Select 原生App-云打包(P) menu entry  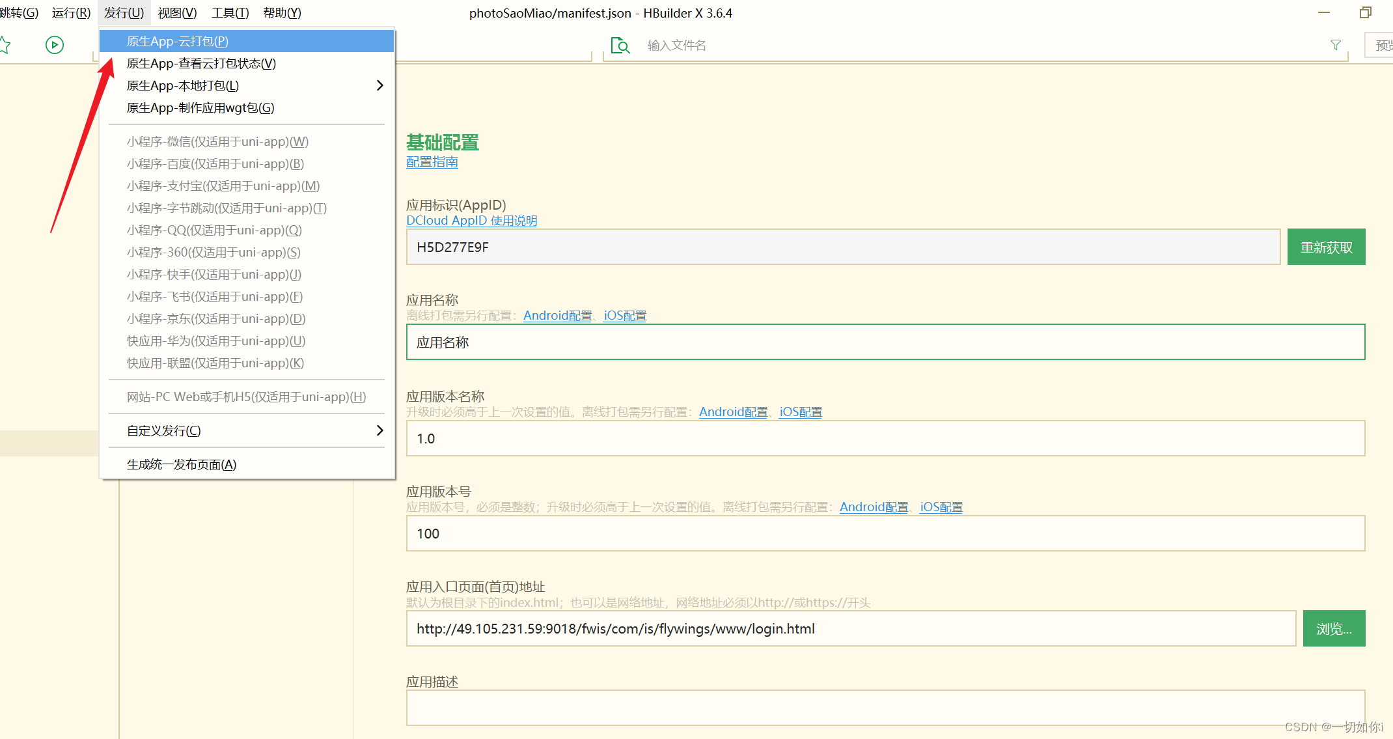[x=247, y=41]
